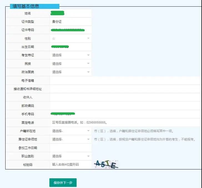Refresh the captcha image
Image resolution: width=202 pixels, height=188 pixels.
click(106, 164)
